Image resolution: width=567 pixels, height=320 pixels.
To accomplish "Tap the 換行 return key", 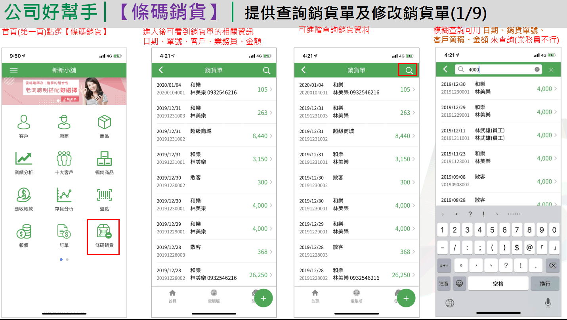I will click(x=545, y=284).
